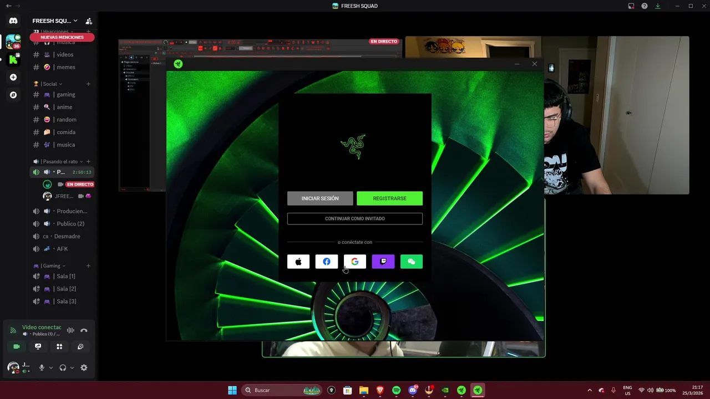Click Razer logo in login window title
Image resolution: width=710 pixels, height=399 pixels.
tap(178, 64)
